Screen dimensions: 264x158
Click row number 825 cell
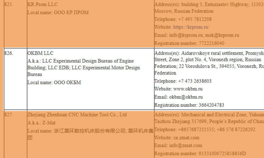point(9,5)
